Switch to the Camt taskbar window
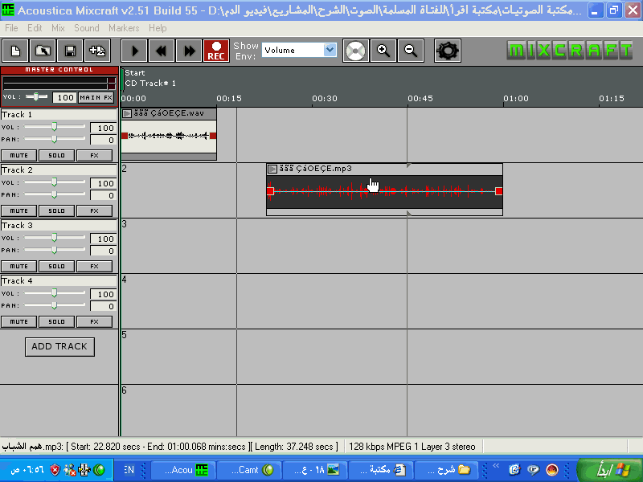Screen dimensions: 643x482 249,470
